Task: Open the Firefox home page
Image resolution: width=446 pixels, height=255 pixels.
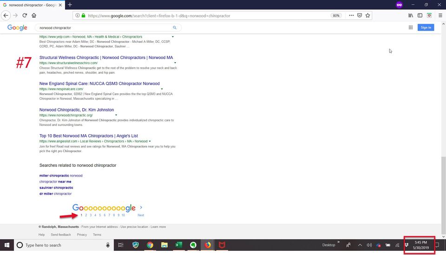Action: click(34, 15)
